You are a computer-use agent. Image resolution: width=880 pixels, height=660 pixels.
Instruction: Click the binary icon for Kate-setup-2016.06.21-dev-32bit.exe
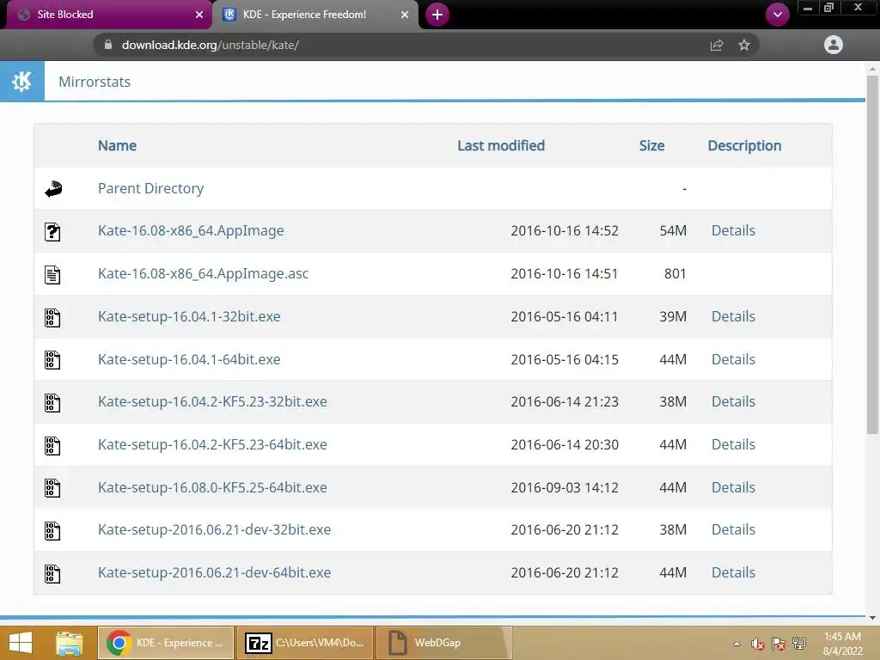pyautogui.click(x=52, y=530)
